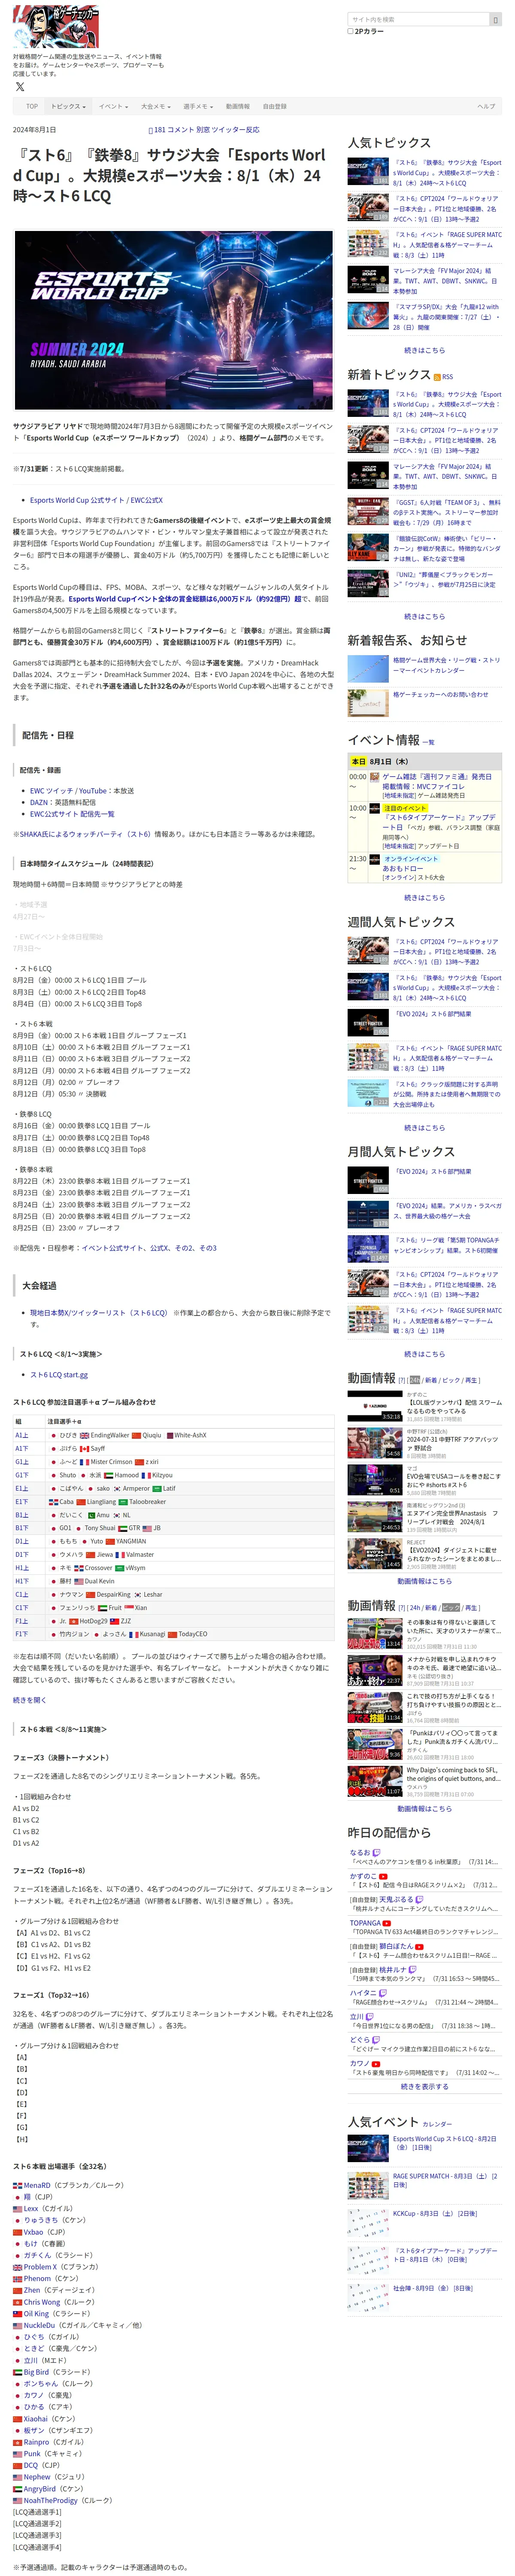Click the Twitch icon next to 天鬼ぷるる
Image resolution: width=515 pixels, height=2576 pixels.
pyautogui.click(x=419, y=1899)
